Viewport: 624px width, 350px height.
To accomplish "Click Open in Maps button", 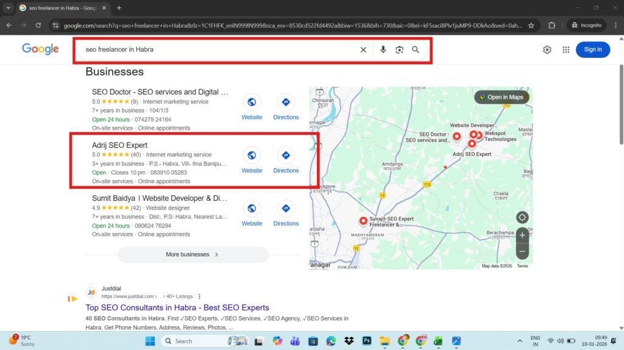I will [502, 97].
